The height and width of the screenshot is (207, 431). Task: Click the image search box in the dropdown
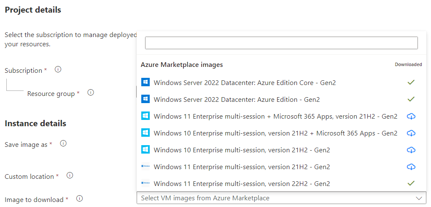(x=281, y=43)
